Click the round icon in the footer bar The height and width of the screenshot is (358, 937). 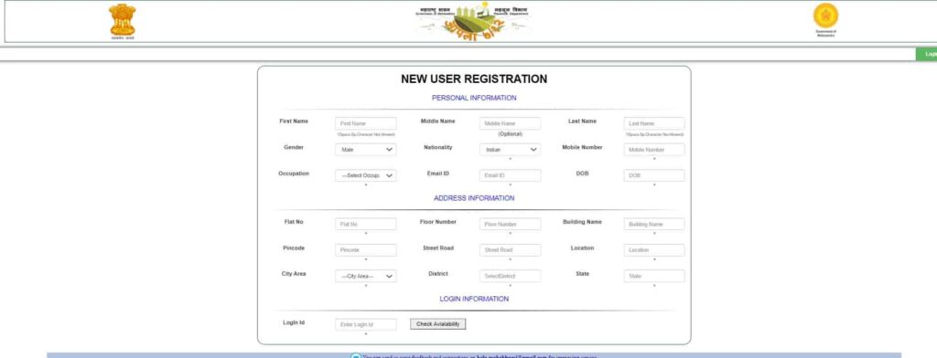point(356,356)
